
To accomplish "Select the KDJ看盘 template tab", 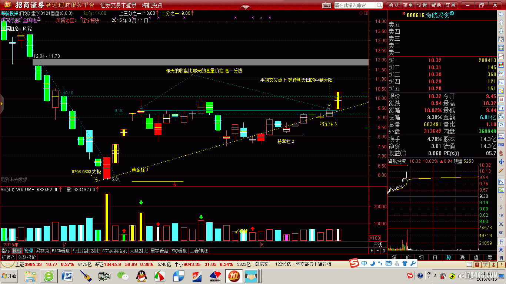I will 179,251.
